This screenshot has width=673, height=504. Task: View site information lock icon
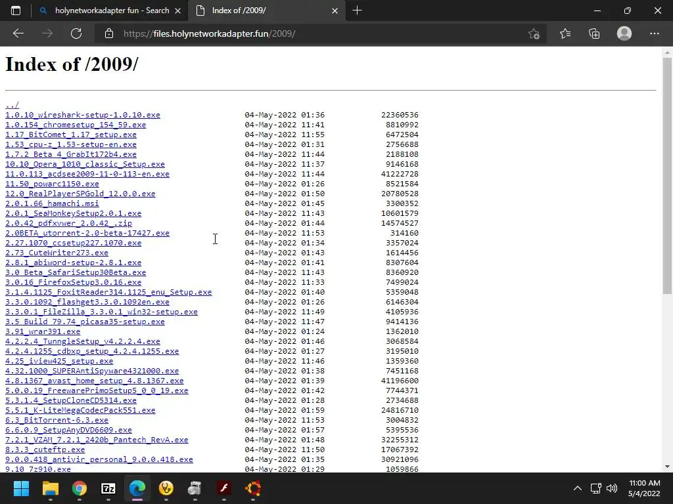[109, 33]
